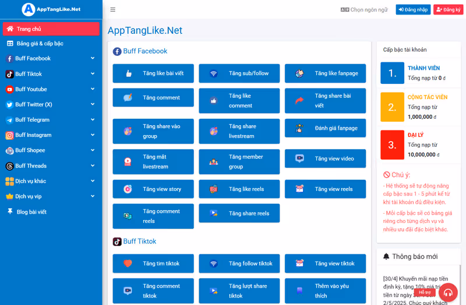Expand the Buff Telegram chevron
The height and width of the screenshot is (305, 466).
tap(93, 120)
